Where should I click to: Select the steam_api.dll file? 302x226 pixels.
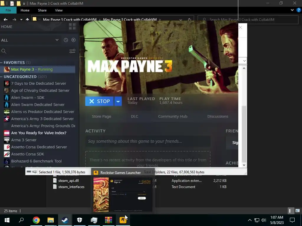pyautogui.click(x=68, y=181)
